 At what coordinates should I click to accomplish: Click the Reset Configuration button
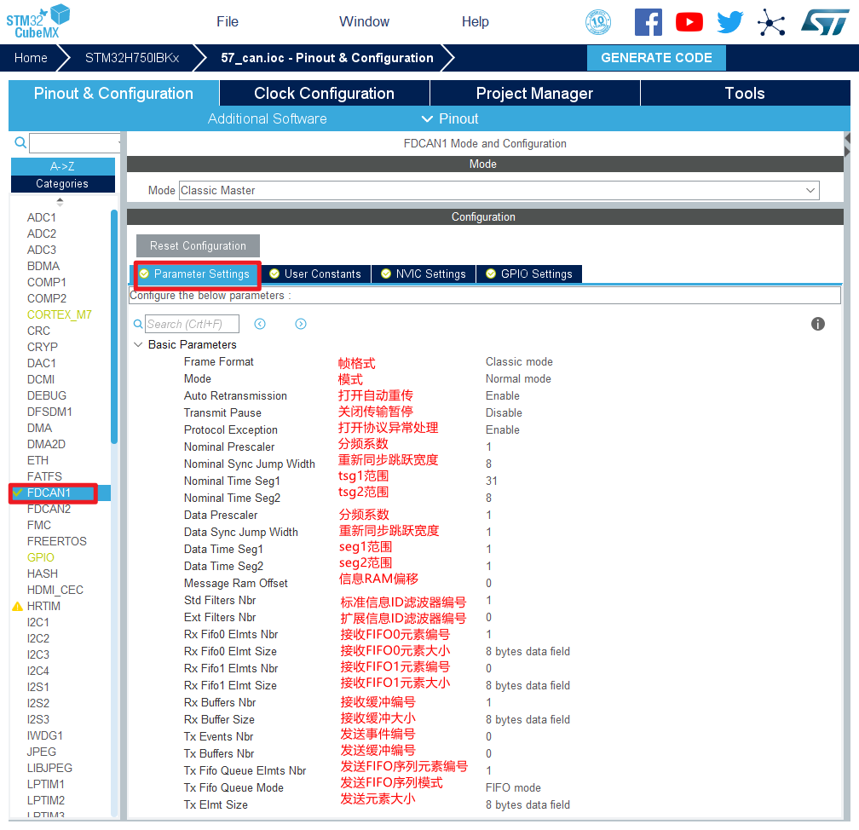[198, 246]
